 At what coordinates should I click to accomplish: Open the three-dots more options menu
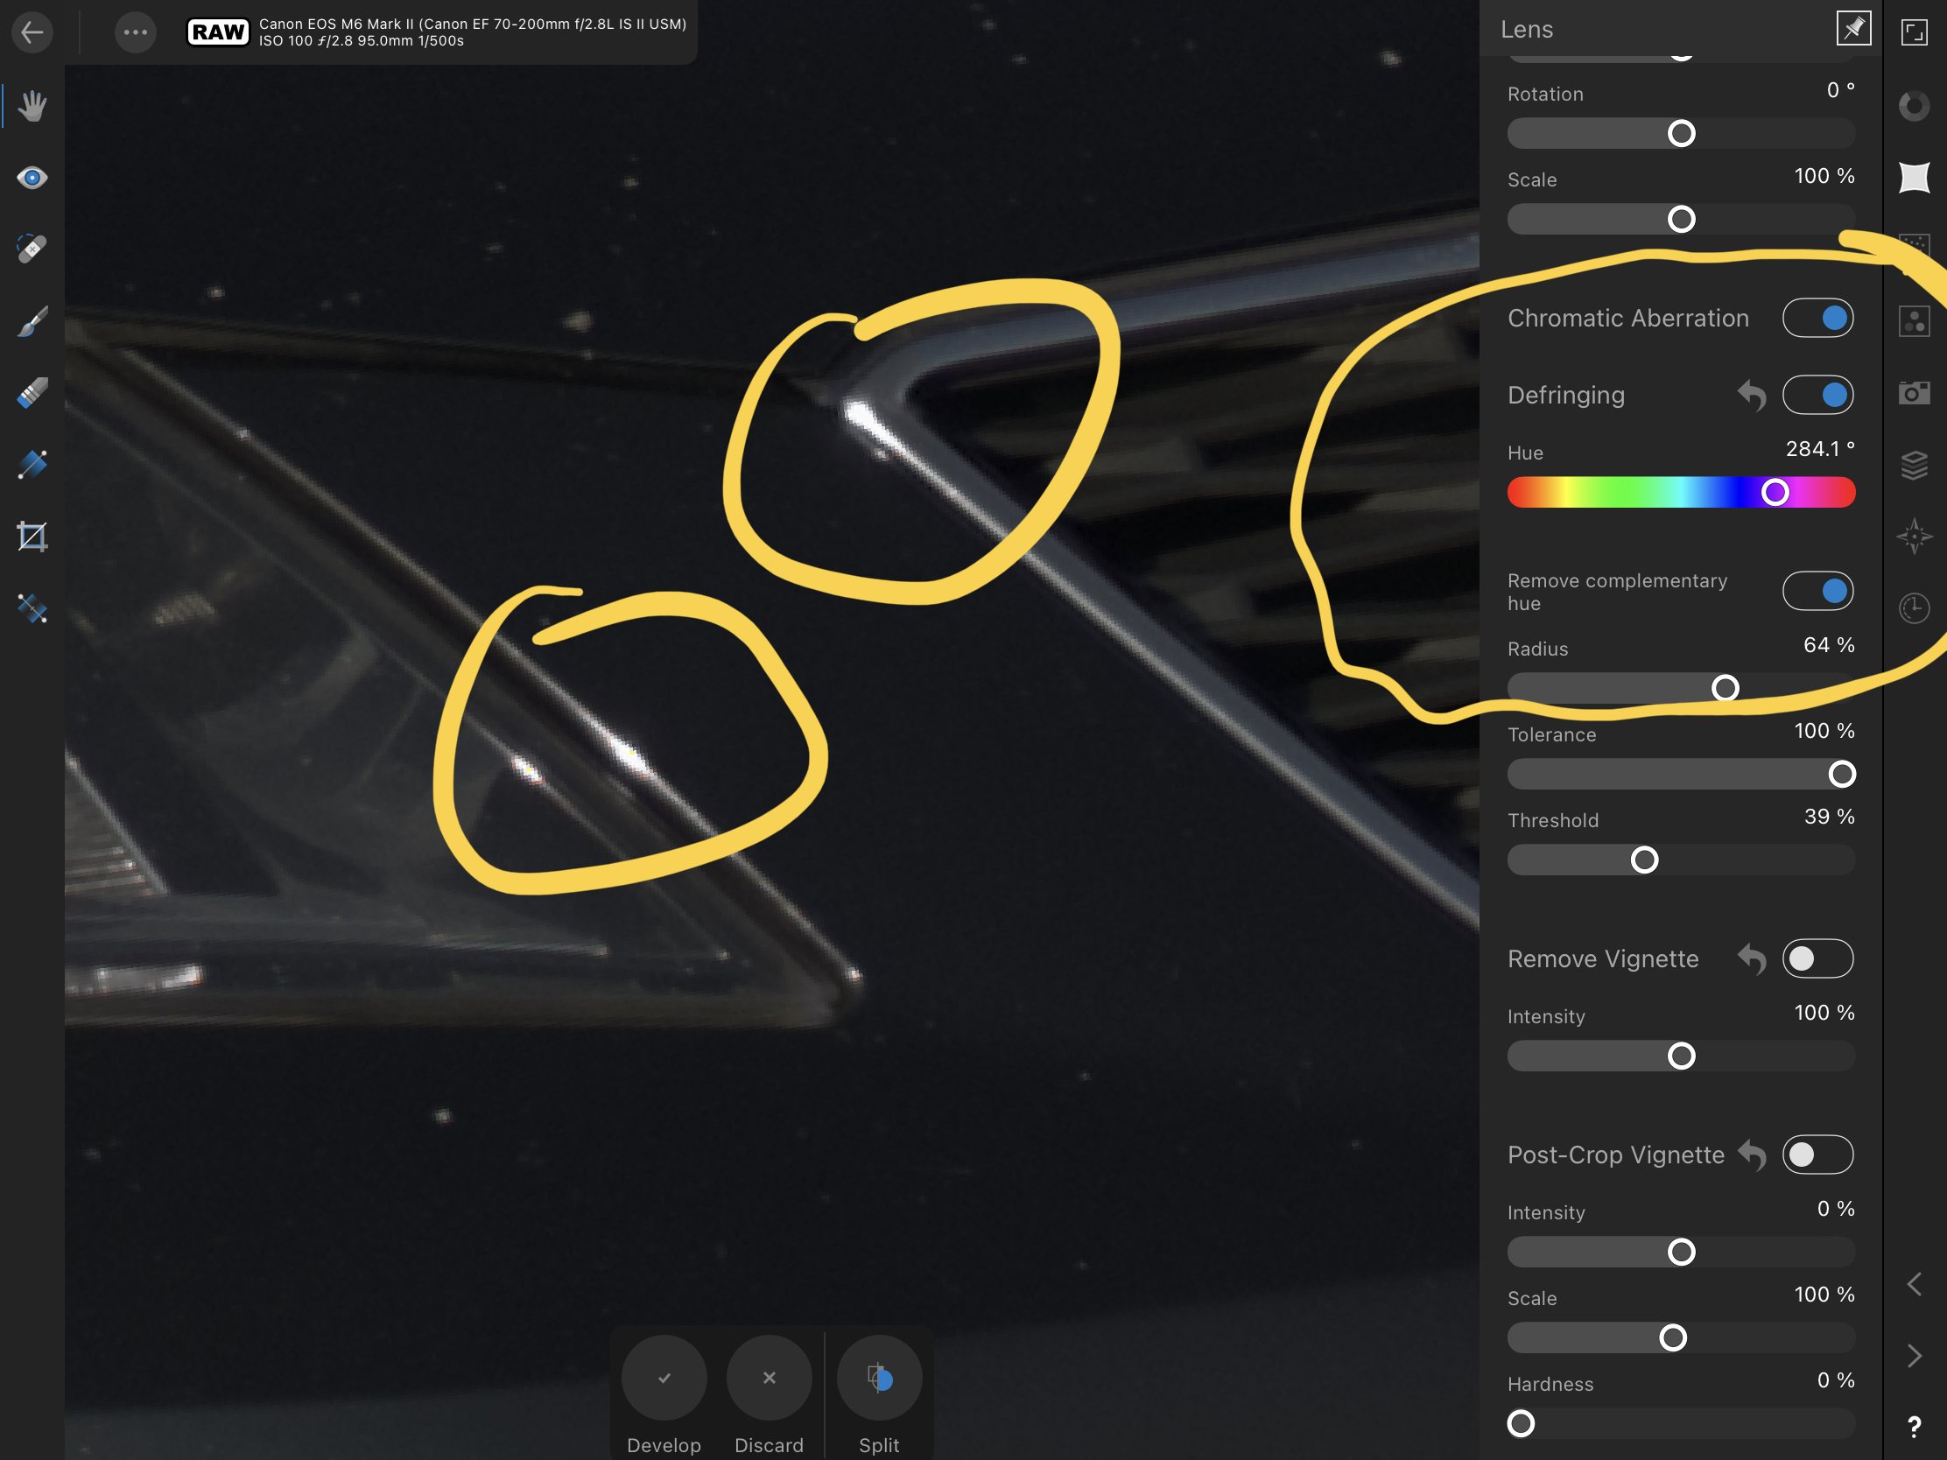click(x=136, y=32)
